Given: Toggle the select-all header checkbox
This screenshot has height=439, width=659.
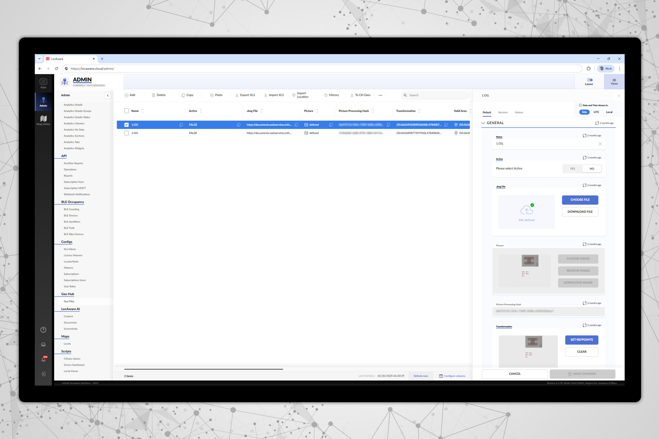Looking at the screenshot, I should pos(126,111).
